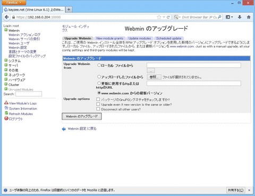Open search engine dropdown in search box
This screenshot has height=196, width=255.
pyautogui.click(x=177, y=17)
